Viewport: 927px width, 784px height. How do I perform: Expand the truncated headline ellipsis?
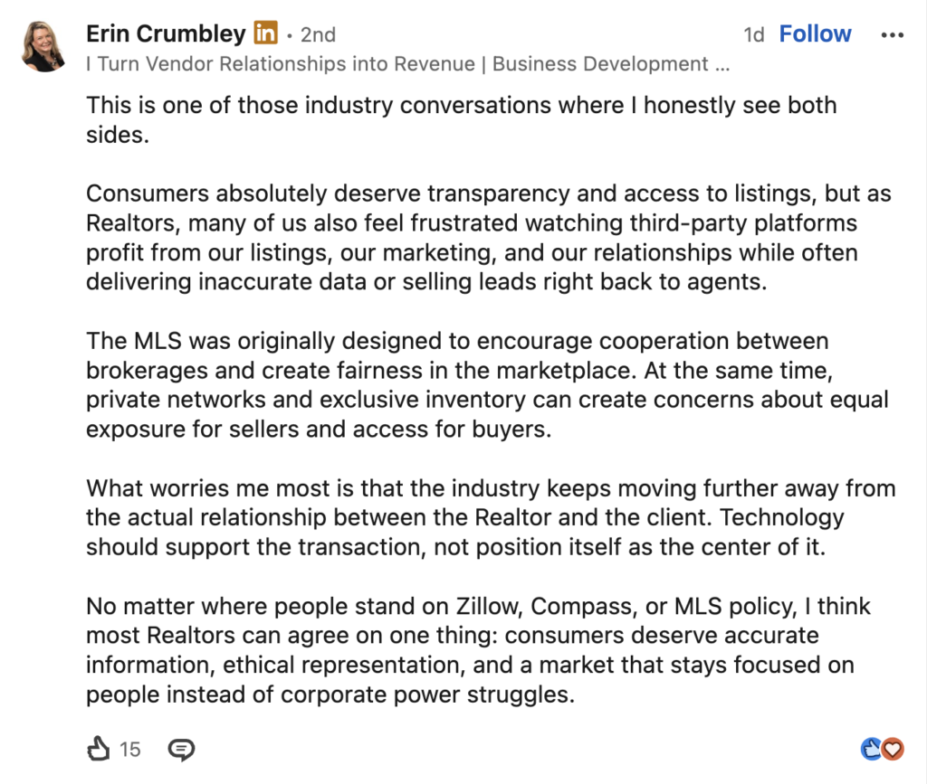point(722,65)
